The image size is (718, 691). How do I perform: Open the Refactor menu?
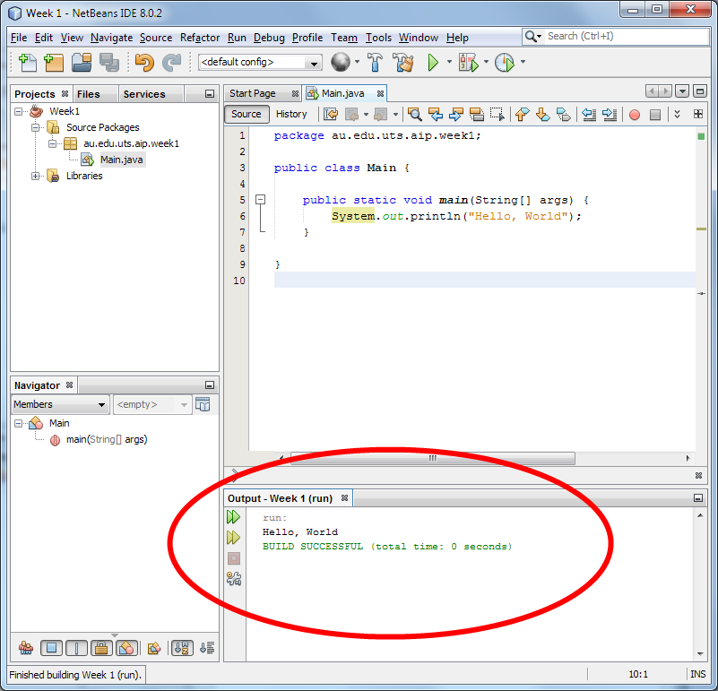click(x=200, y=38)
